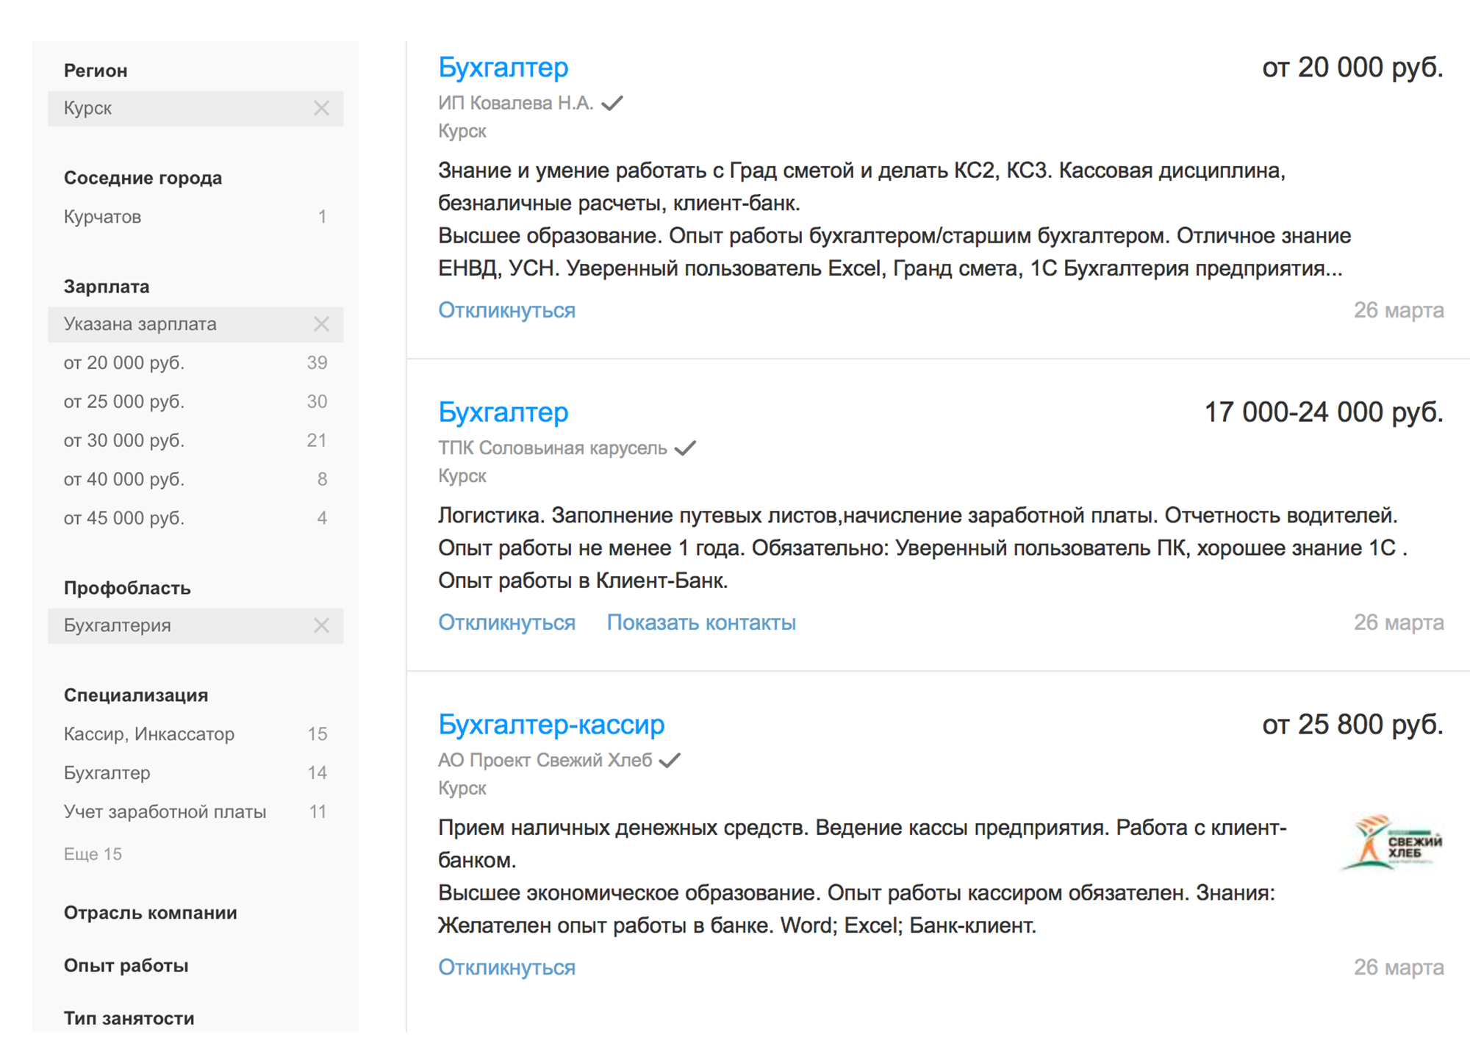Expand the Опыт работы filter section
The width and height of the screenshot is (1470, 1051).
126,966
